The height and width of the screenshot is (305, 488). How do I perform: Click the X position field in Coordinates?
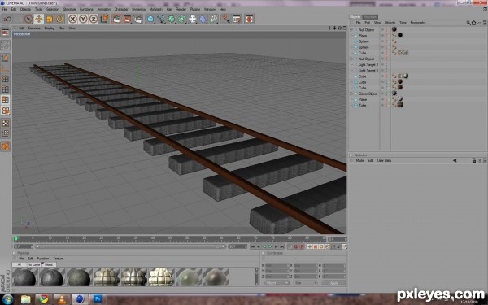point(277,265)
